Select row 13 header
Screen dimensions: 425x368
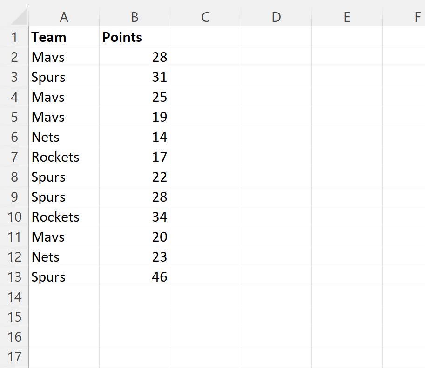tap(14, 277)
